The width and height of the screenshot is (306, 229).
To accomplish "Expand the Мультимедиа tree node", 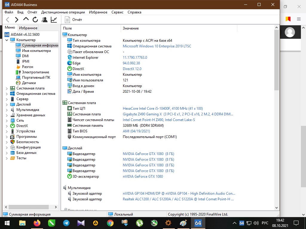I will click(7, 110).
